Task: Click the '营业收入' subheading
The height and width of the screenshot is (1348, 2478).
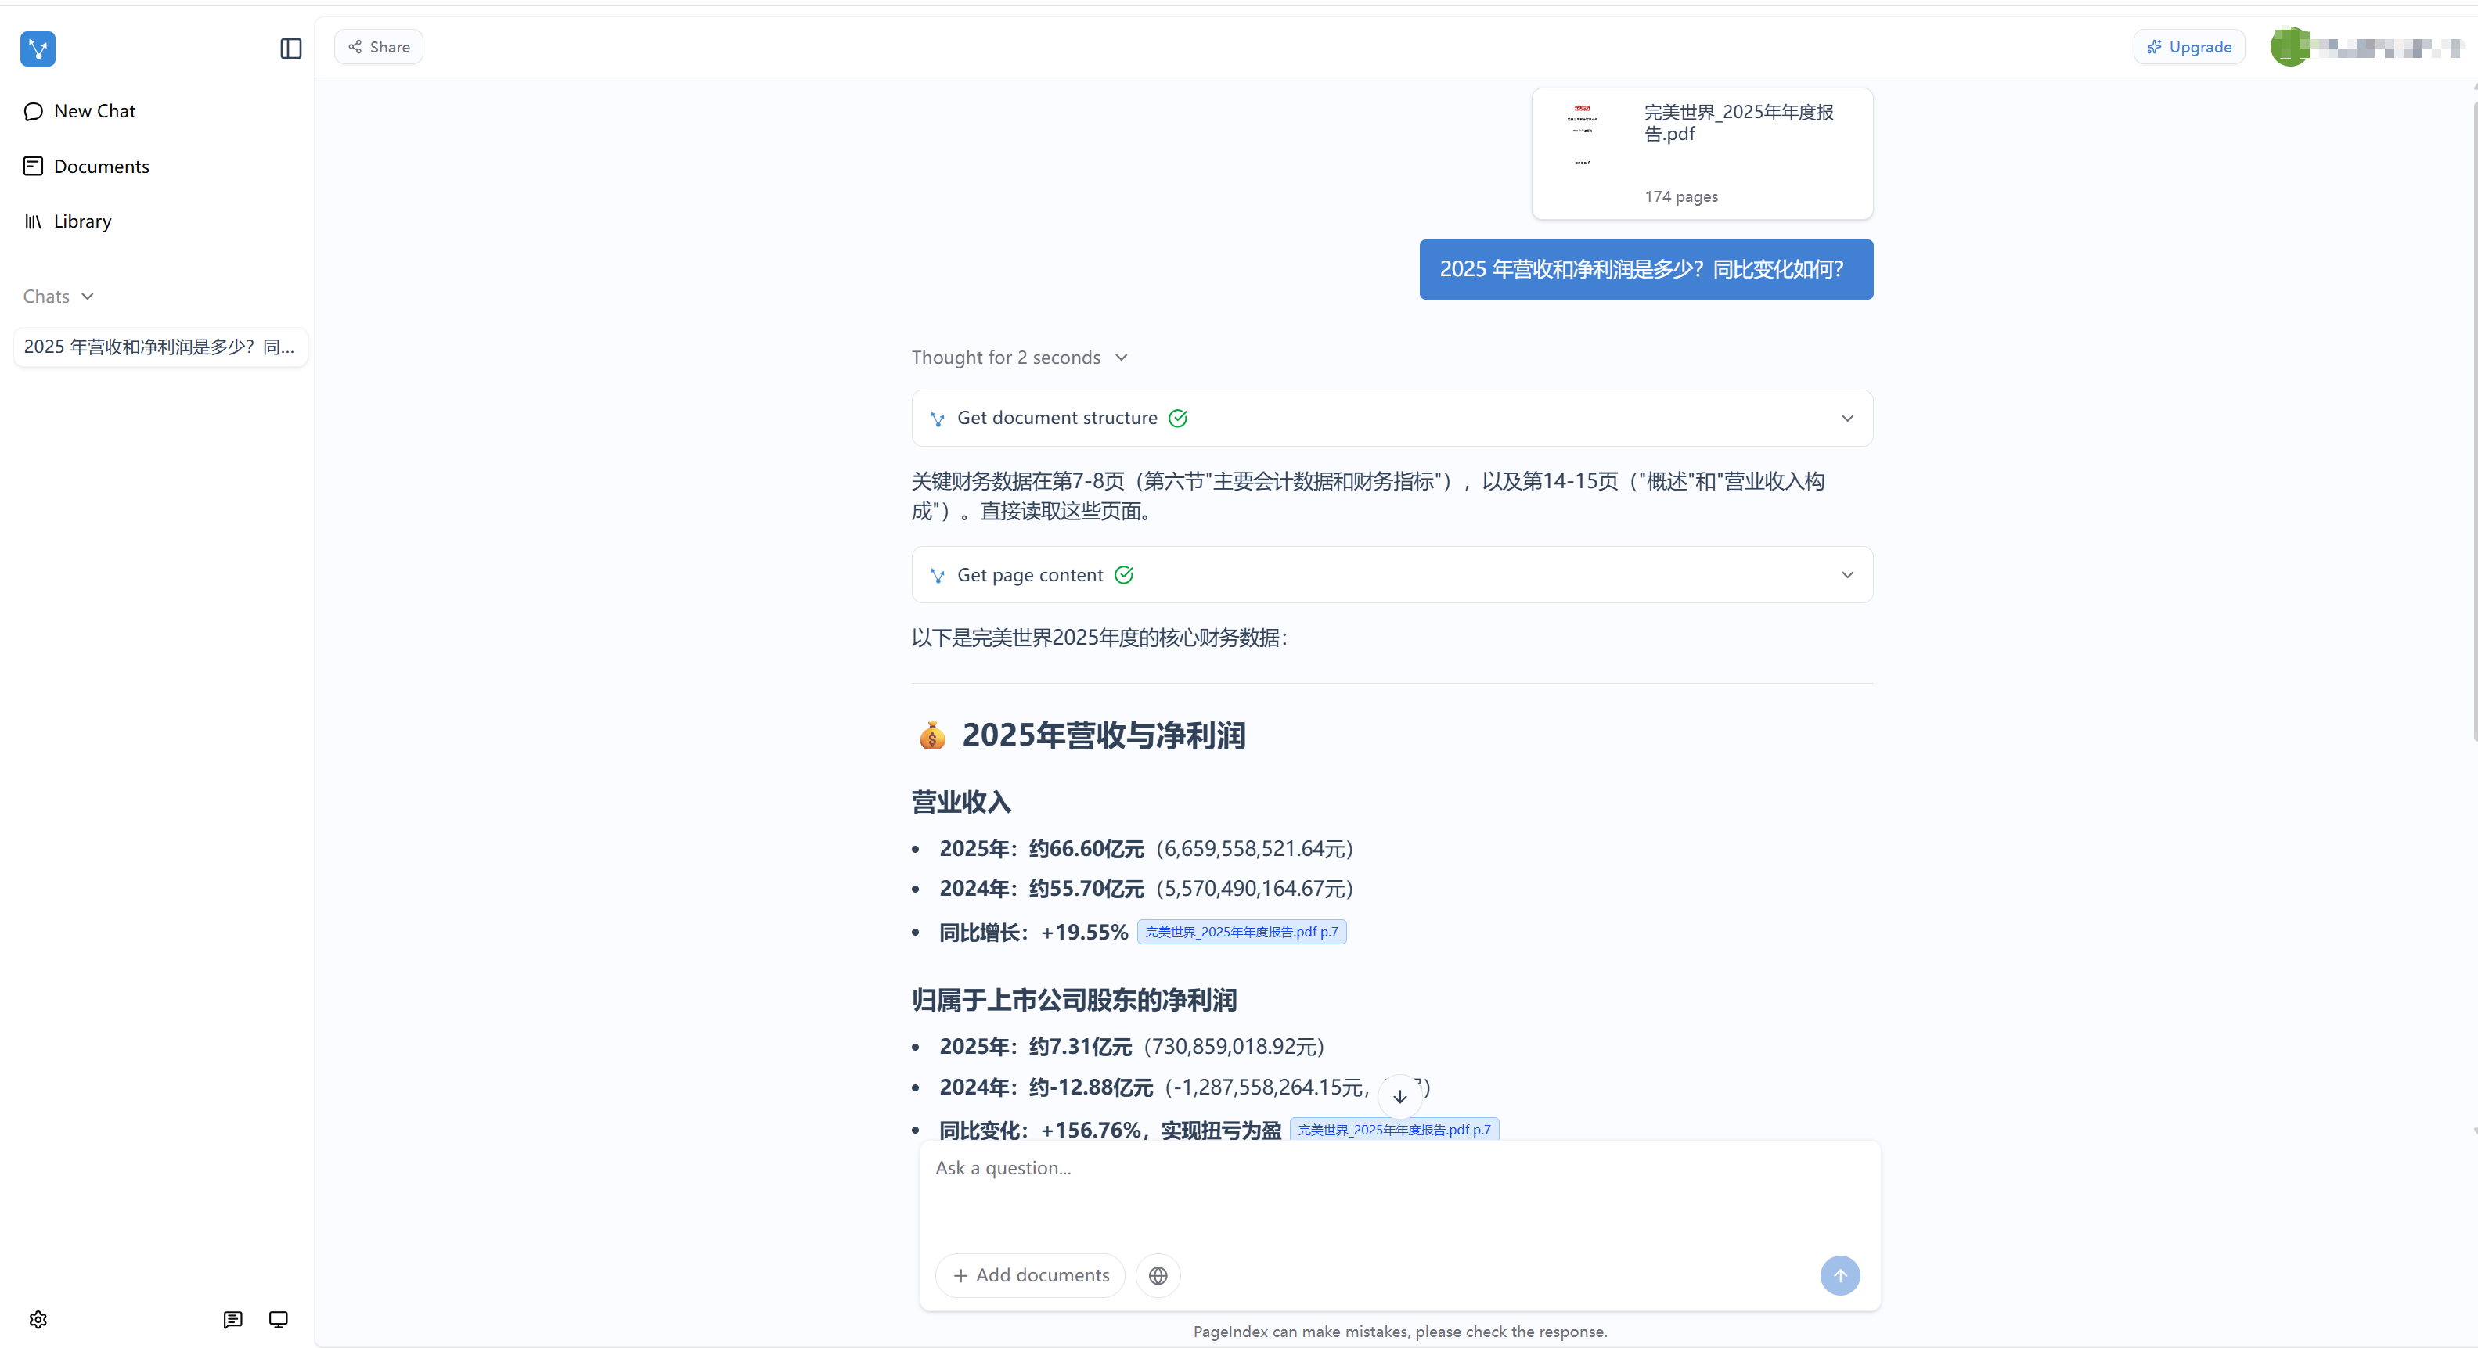Action: (961, 802)
